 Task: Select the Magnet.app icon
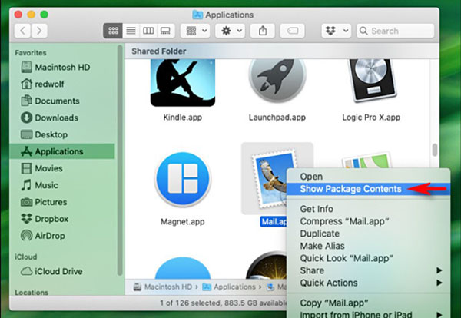click(x=183, y=179)
